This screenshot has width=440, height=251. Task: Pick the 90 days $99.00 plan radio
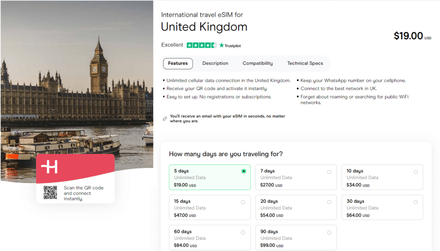[329, 232]
